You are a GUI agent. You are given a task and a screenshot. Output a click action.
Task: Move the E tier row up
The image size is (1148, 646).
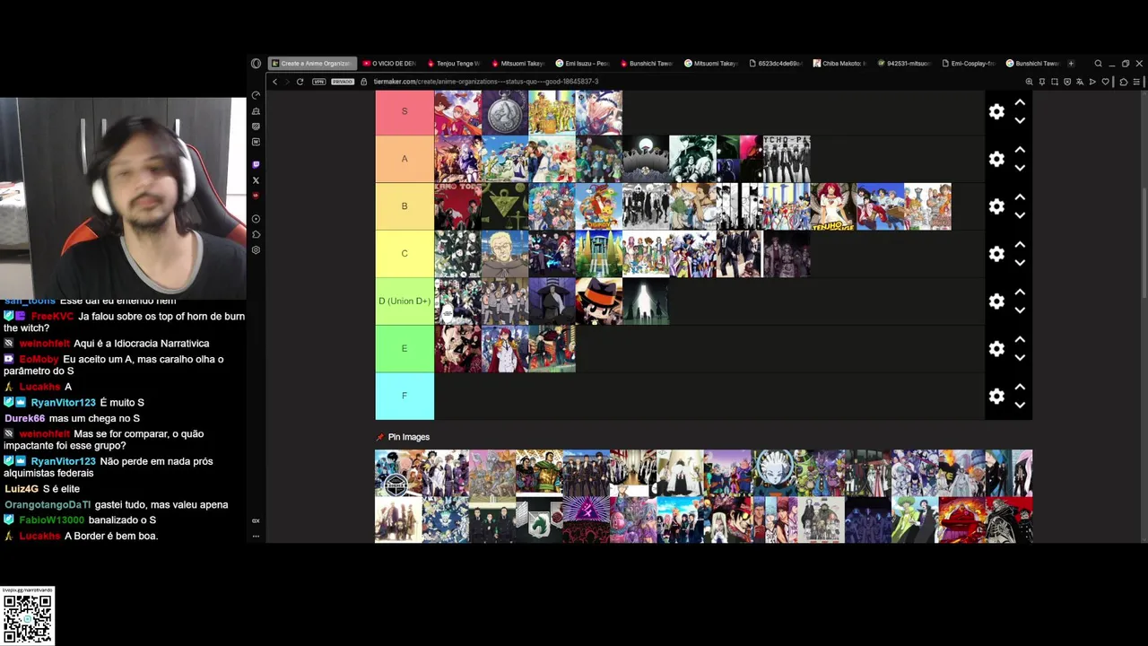tap(1020, 340)
